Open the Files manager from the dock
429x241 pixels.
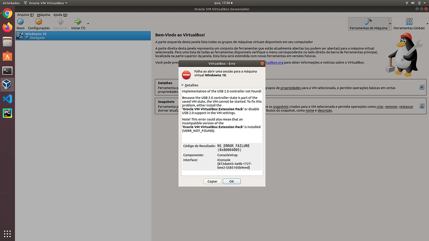8,42
